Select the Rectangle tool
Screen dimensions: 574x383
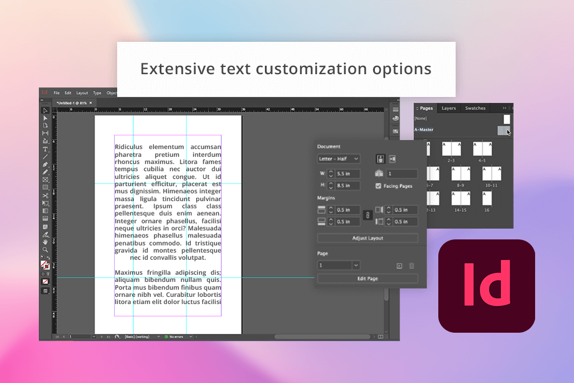pyautogui.click(x=45, y=187)
